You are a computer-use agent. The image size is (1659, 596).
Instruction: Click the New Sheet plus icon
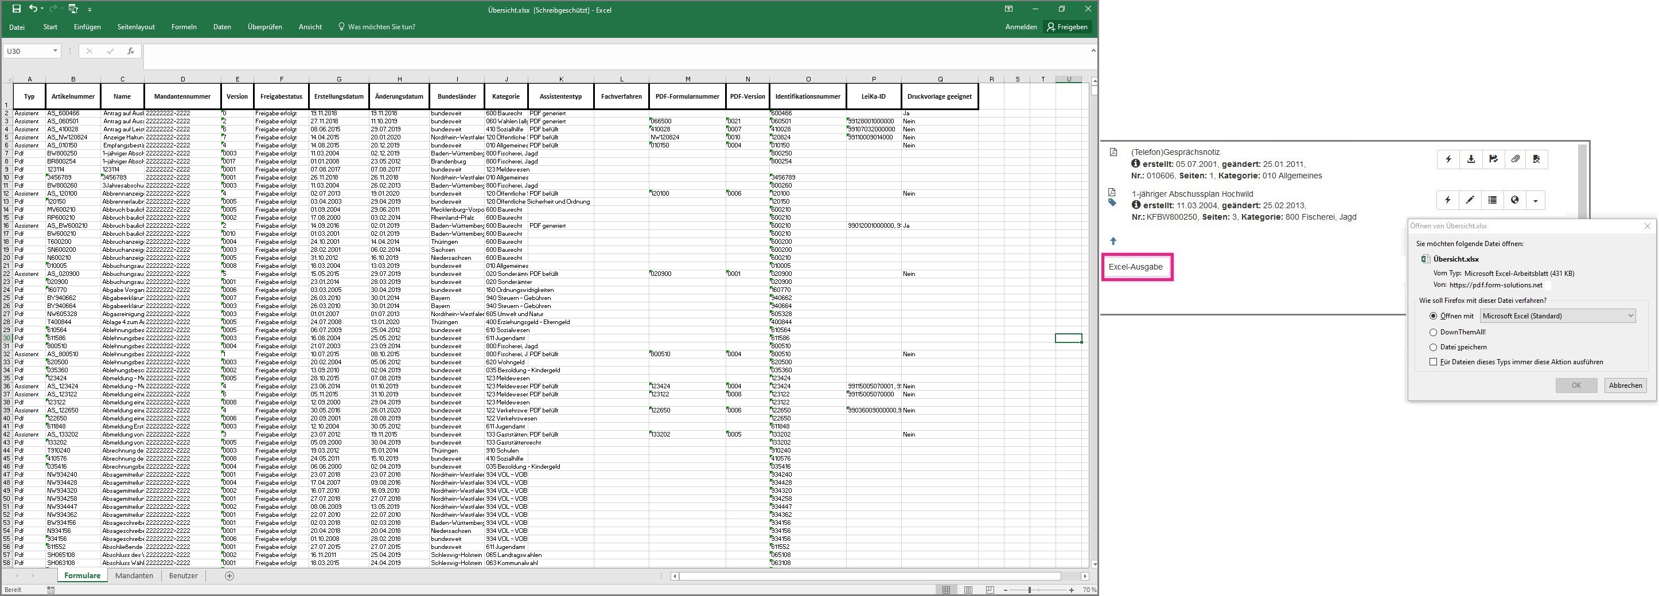point(229,575)
